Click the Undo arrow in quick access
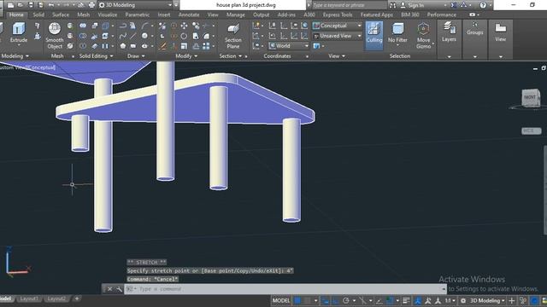 (x=51, y=5)
